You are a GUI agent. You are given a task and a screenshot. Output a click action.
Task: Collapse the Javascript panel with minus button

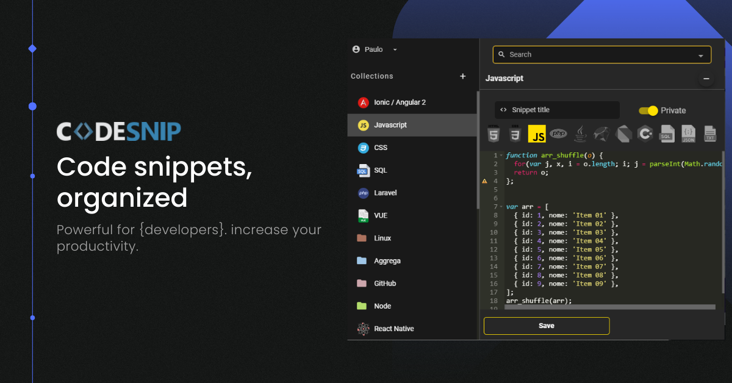pyautogui.click(x=706, y=79)
